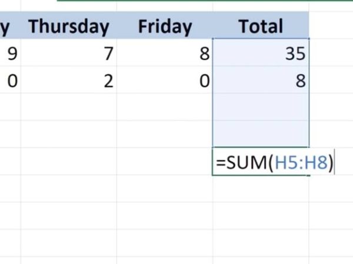Click the H5:H8 range reference in formula
The height and width of the screenshot is (264, 353).
[x=301, y=163]
